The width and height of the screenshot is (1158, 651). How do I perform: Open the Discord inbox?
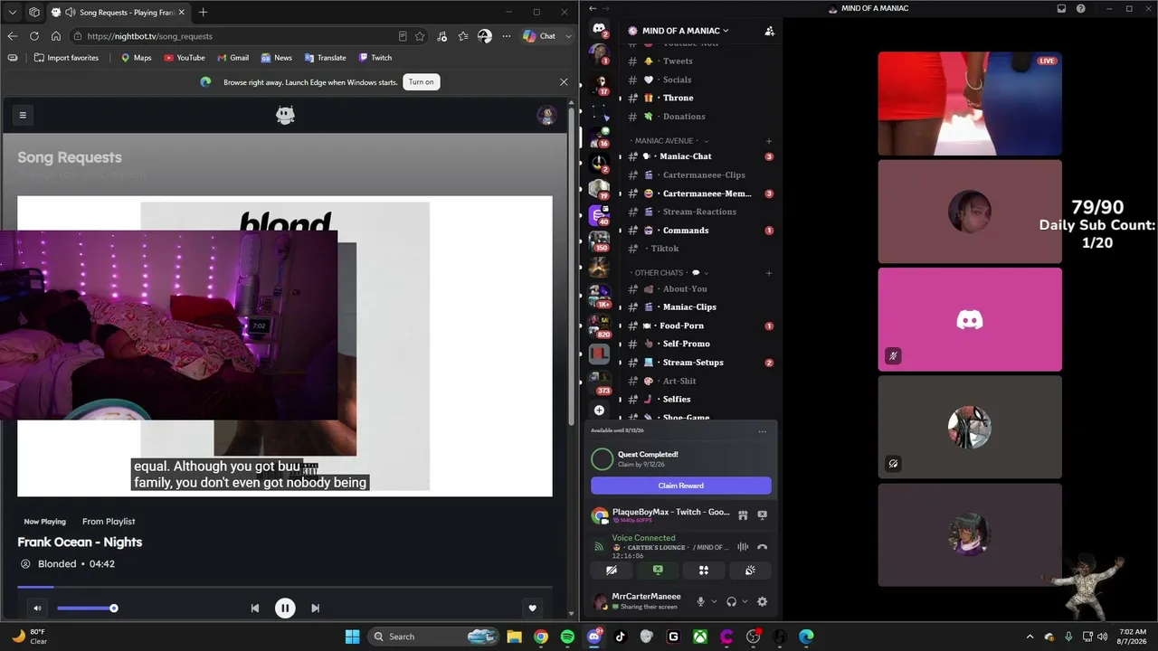pos(1062,9)
